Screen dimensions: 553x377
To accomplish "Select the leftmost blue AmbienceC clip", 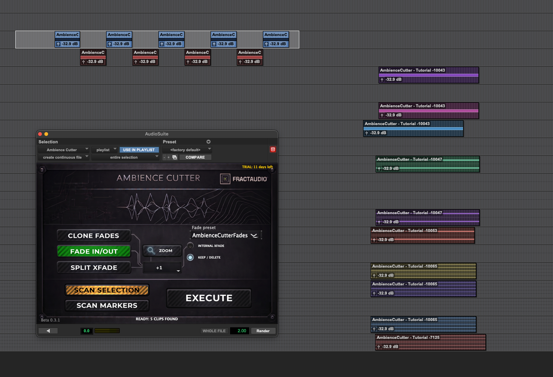I will tap(68, 39).
